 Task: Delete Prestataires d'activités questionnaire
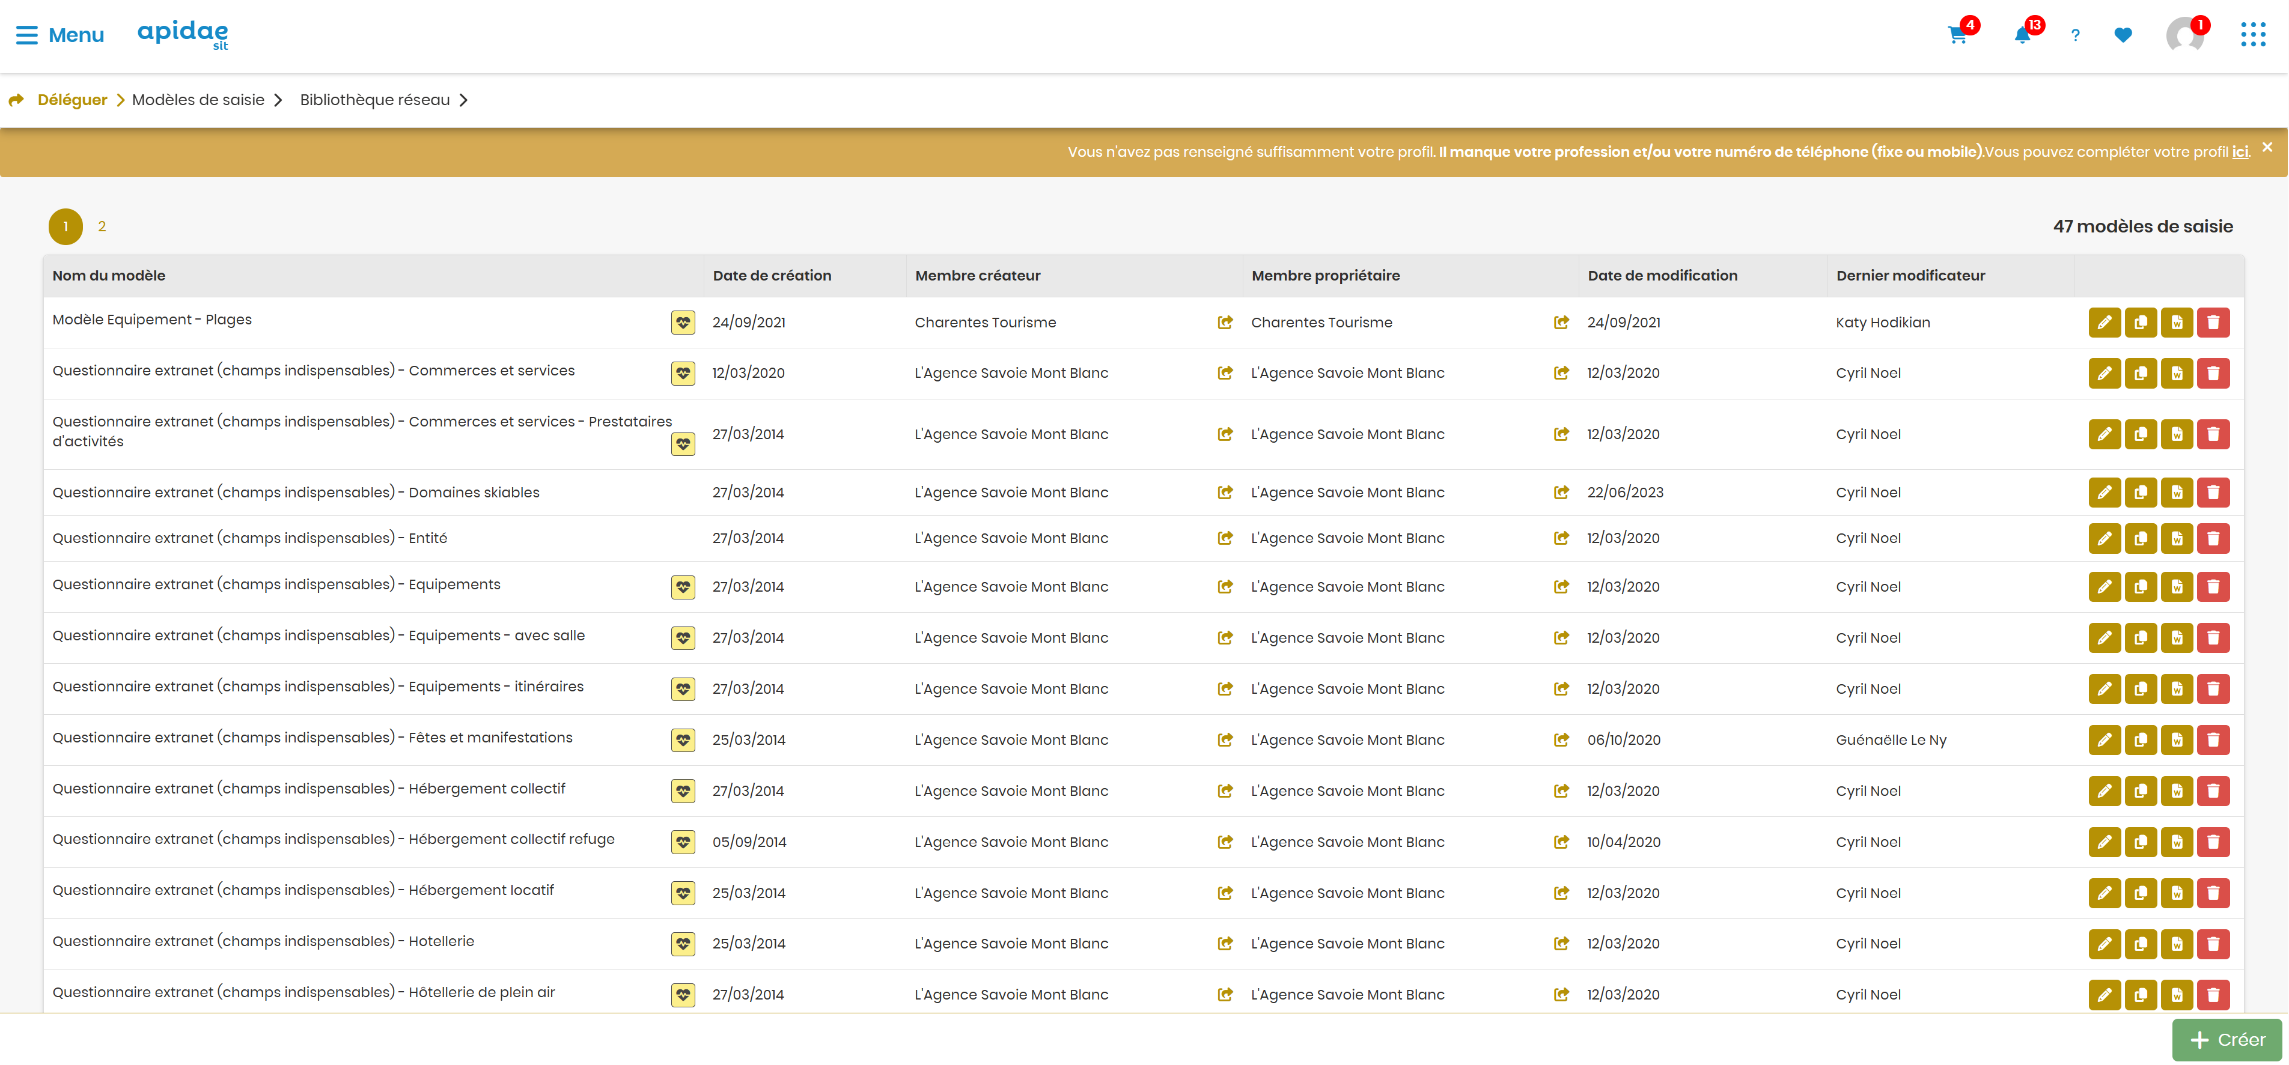tap(2213, 434)
